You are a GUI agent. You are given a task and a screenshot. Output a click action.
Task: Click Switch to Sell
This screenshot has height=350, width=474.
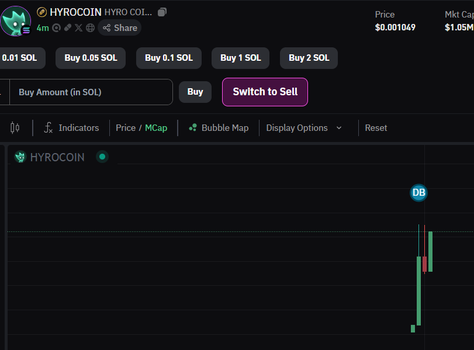[265, 92]
